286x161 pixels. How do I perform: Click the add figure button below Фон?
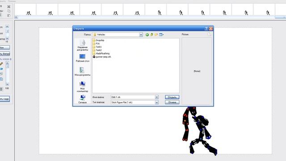(5, 54)
